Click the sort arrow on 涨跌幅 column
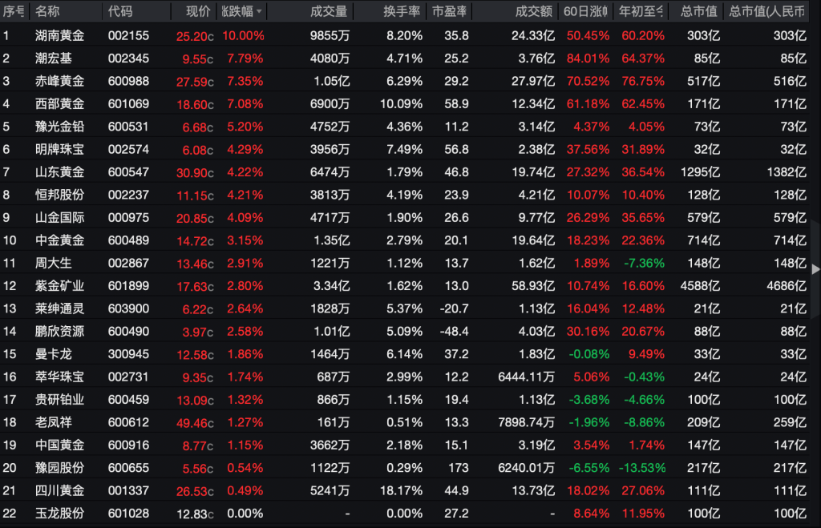Viewport: 821px width, 528px height. pyautogui.click(x=258, y=12)
